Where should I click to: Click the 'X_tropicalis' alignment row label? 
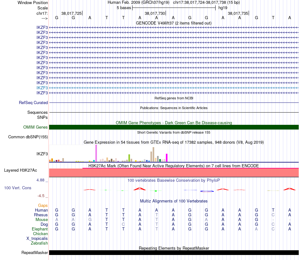pos(37,239)
